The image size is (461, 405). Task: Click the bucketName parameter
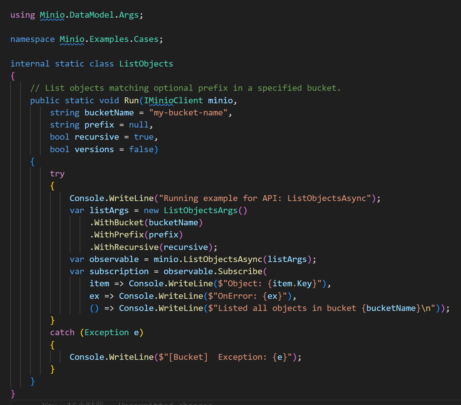click(x=109, y=112)
